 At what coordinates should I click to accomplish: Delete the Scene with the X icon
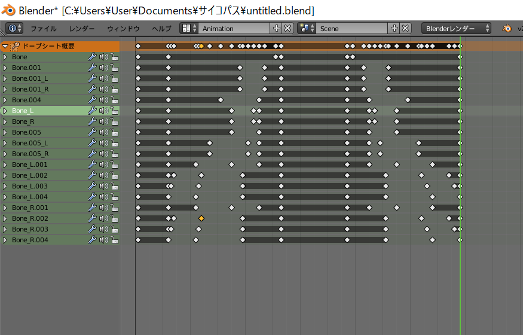pyautogui.click(x=405, y=28)
